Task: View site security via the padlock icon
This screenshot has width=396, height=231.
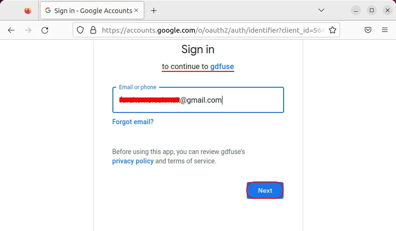Action: pyautogui.click(x=93, y=30)
